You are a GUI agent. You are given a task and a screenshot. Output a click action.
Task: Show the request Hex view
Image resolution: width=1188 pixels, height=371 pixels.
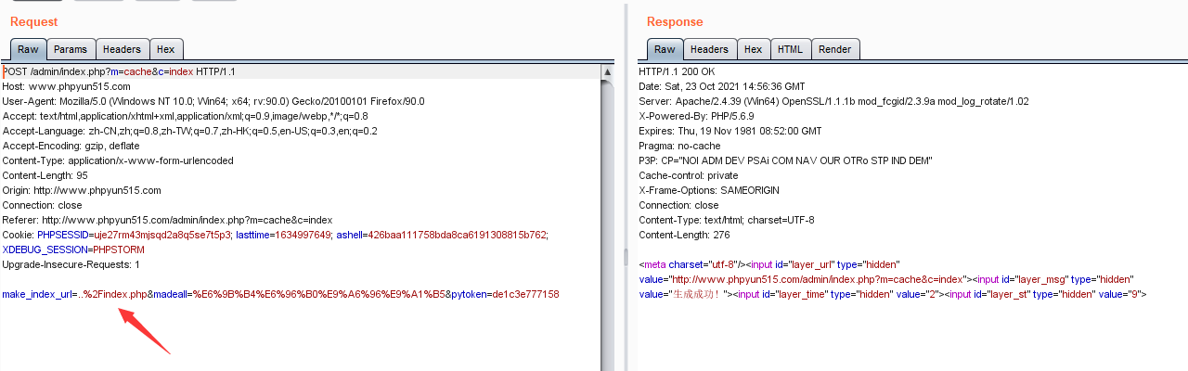(x=165, y=49)
